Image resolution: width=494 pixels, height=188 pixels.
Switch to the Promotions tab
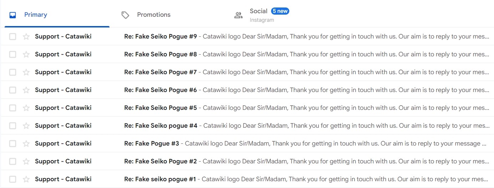click(x=153, y=15)
